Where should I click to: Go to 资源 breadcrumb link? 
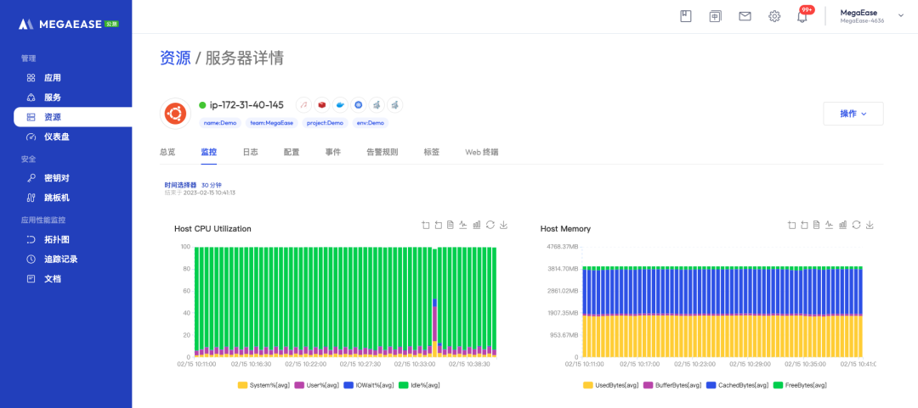[x=175, y=58]
